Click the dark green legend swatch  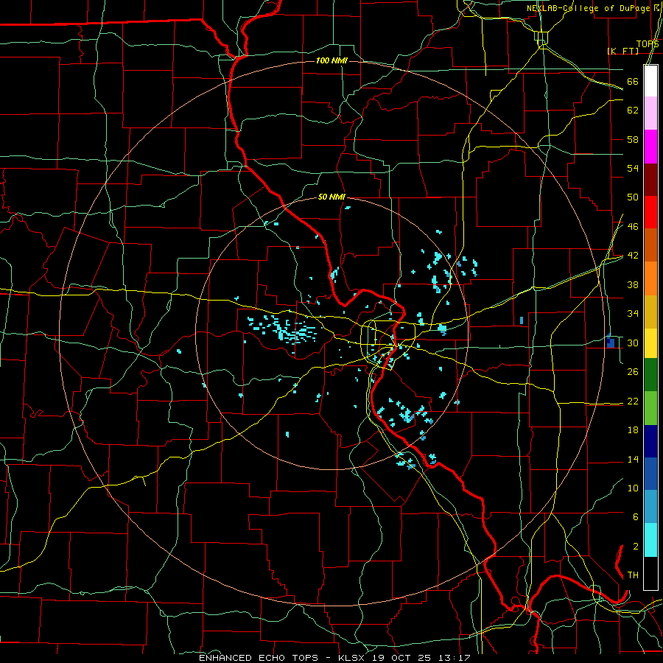tap(650, 375)
